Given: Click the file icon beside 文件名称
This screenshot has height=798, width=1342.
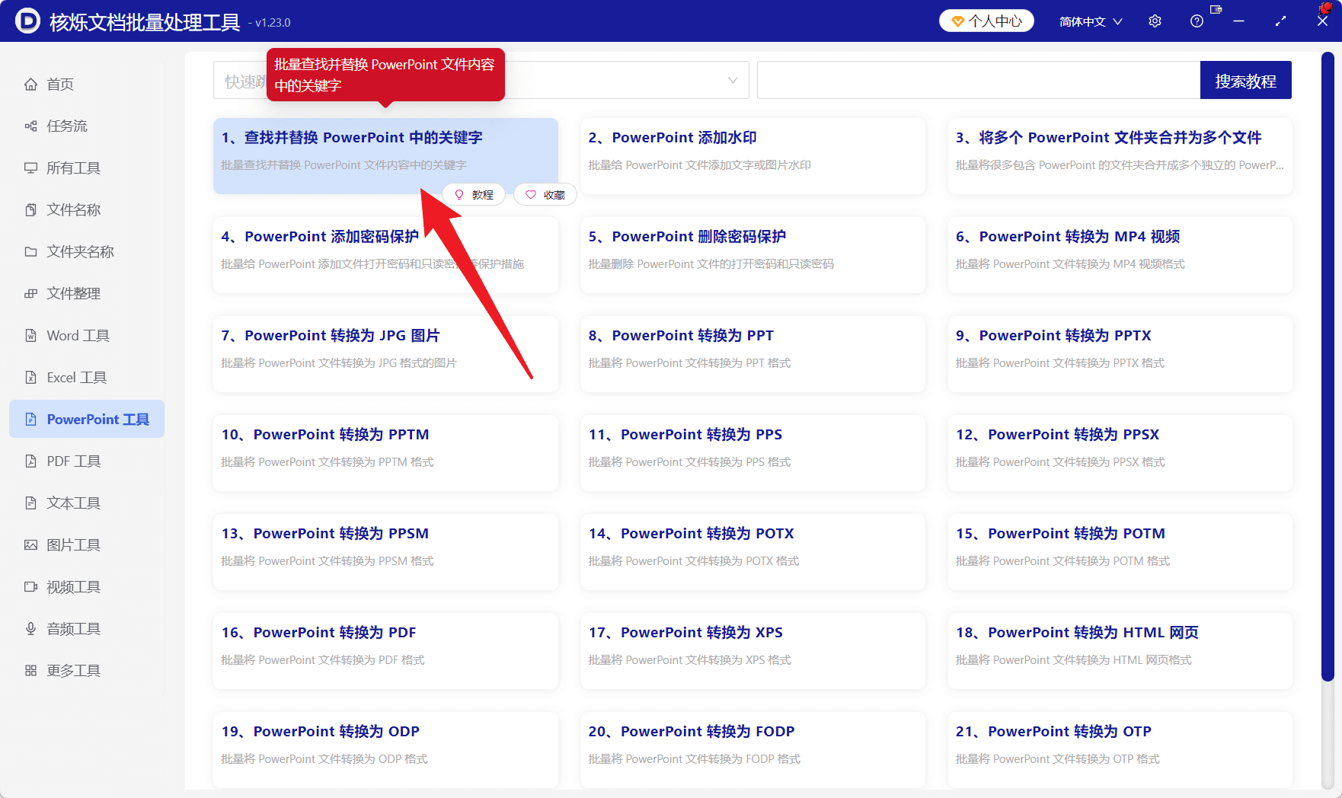Looking at the screenshot, I should [x=30, y=210].
